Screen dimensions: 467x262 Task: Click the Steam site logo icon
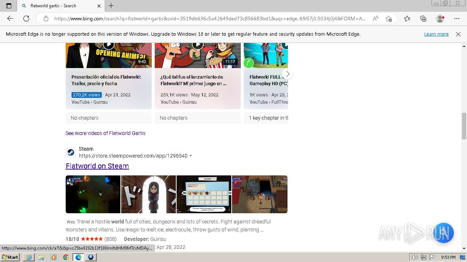coord(71,152)
